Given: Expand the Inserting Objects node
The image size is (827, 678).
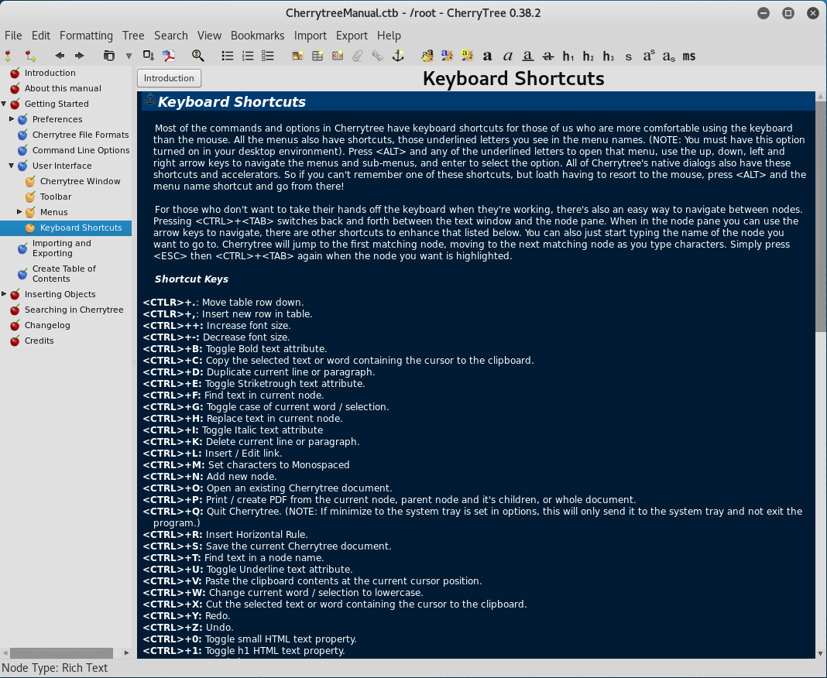Looking at the screenshot, I should tap(5, 294).
